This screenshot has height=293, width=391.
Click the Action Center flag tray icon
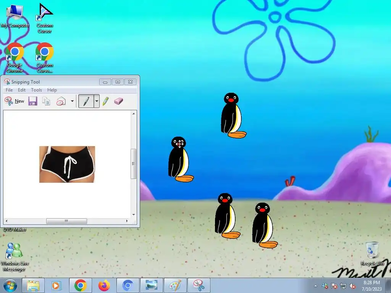[x=334, y=286]
